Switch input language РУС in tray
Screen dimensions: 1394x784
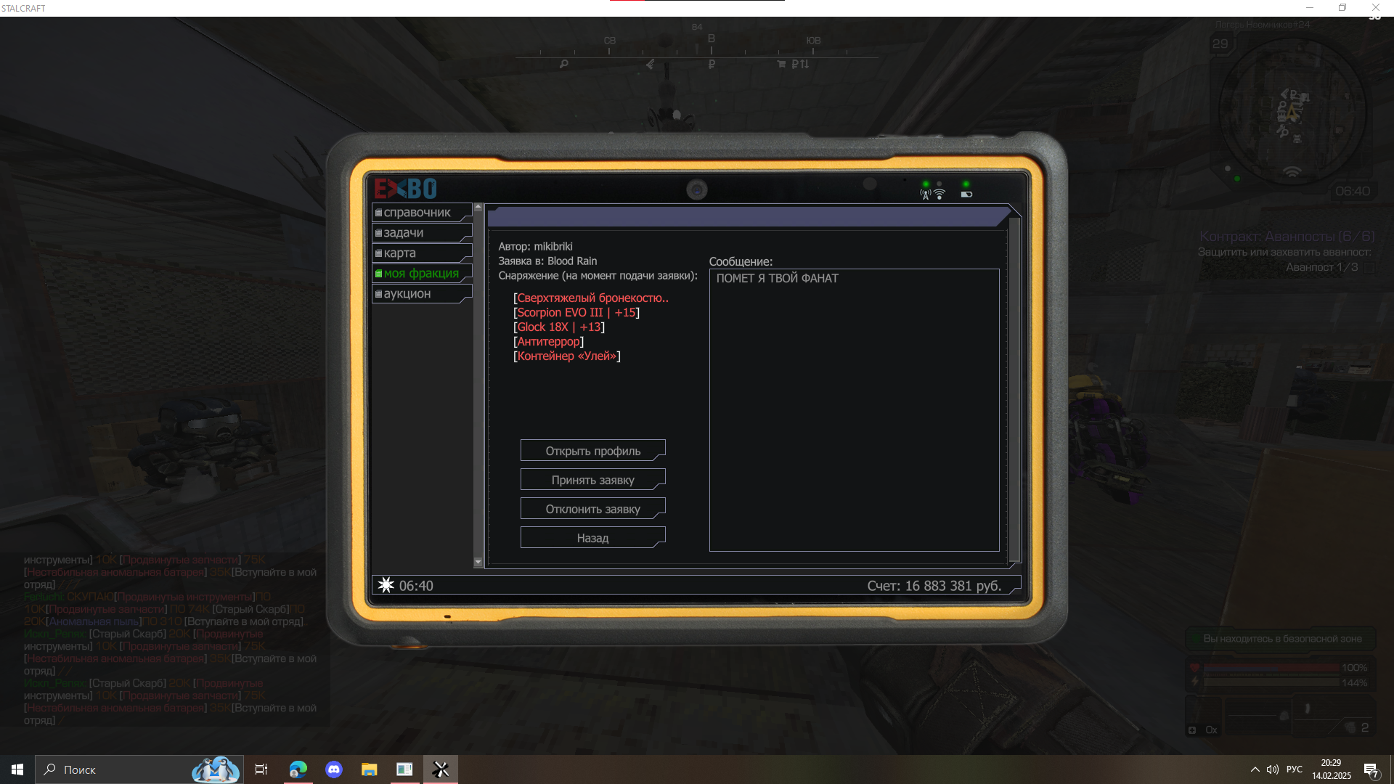pyautogui.click(x=1295, y=769)
